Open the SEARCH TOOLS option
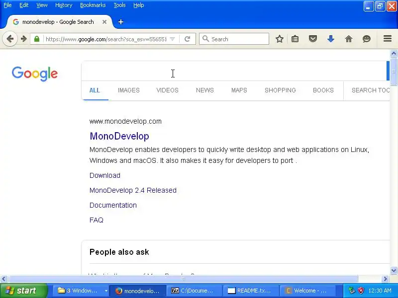398x298 pixels. 370,90
